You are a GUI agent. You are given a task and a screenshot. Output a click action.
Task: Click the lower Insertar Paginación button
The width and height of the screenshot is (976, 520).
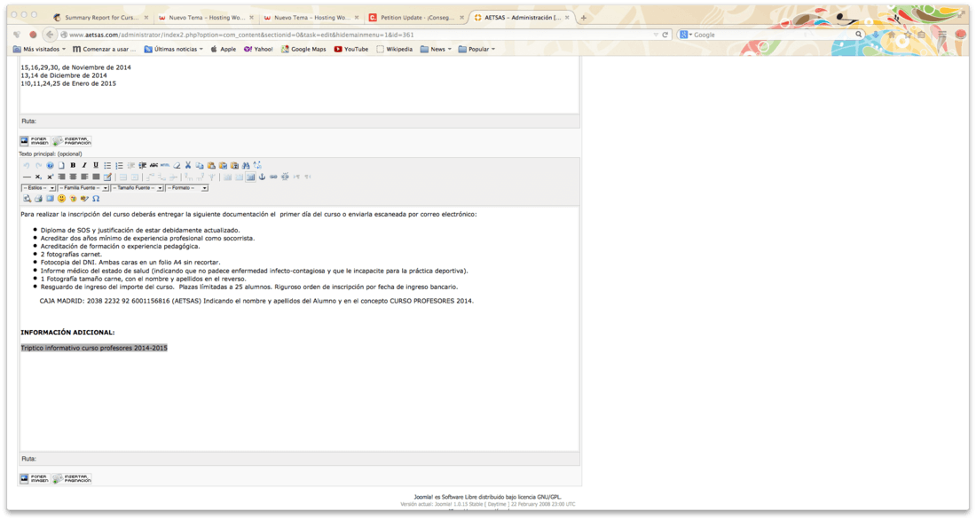click(x=72, y=479)
